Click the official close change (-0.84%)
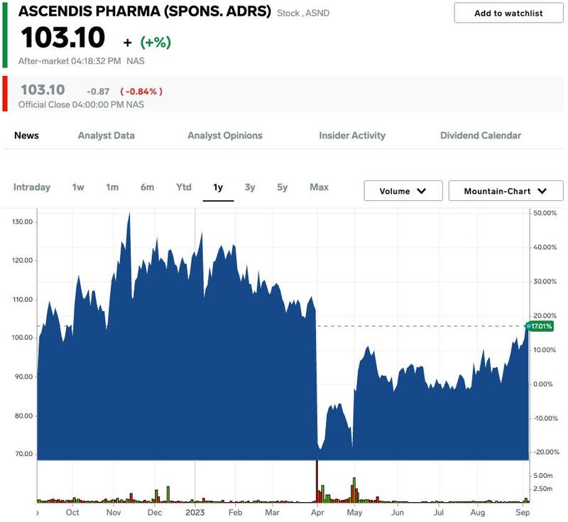 coord(141,92)
